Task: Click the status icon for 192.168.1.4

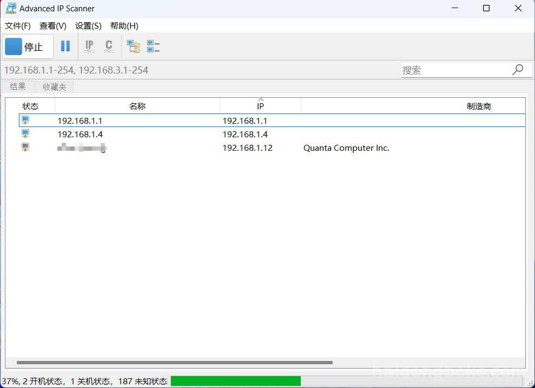Action: (x=25, y=133)
